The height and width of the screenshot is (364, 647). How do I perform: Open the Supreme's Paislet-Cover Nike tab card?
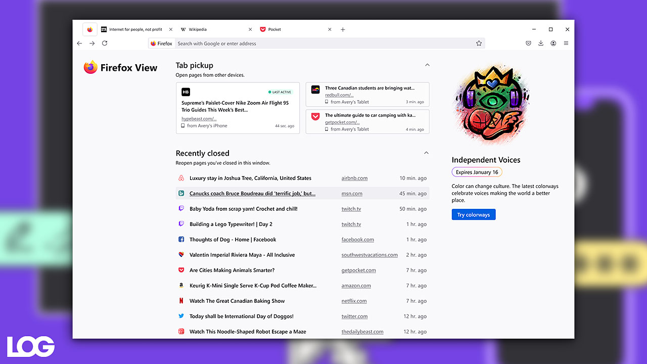[x=238, y=108]
